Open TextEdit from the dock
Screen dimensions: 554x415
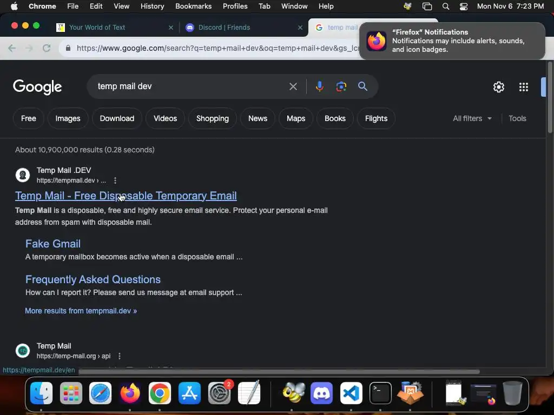(249, 393)
